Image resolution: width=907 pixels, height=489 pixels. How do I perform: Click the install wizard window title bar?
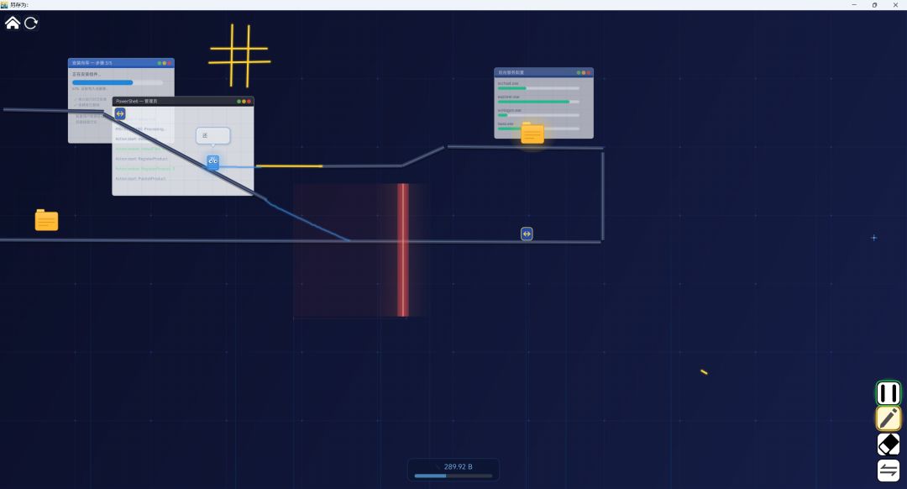121,62
